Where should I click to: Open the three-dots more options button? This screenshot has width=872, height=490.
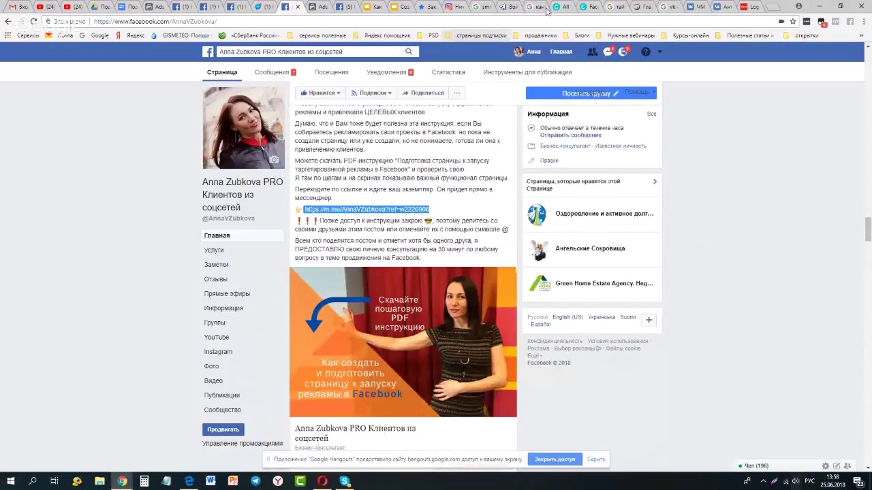click(x=457, y=93)
